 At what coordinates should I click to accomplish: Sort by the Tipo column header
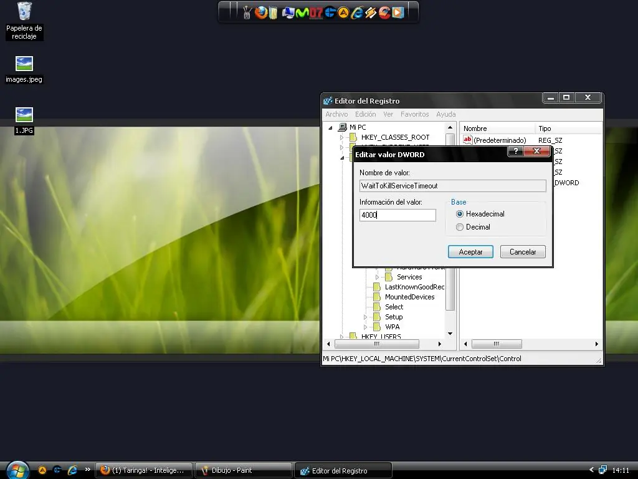568,128
